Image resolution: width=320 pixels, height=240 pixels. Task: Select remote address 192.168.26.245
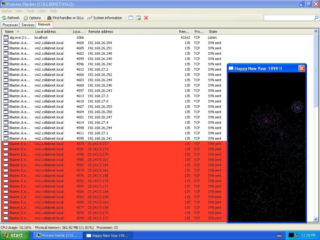point(100,59)
